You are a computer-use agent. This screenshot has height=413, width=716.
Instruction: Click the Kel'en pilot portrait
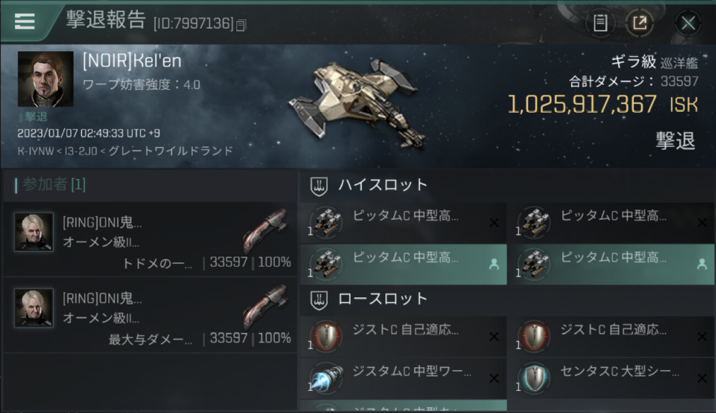(46, 79)
